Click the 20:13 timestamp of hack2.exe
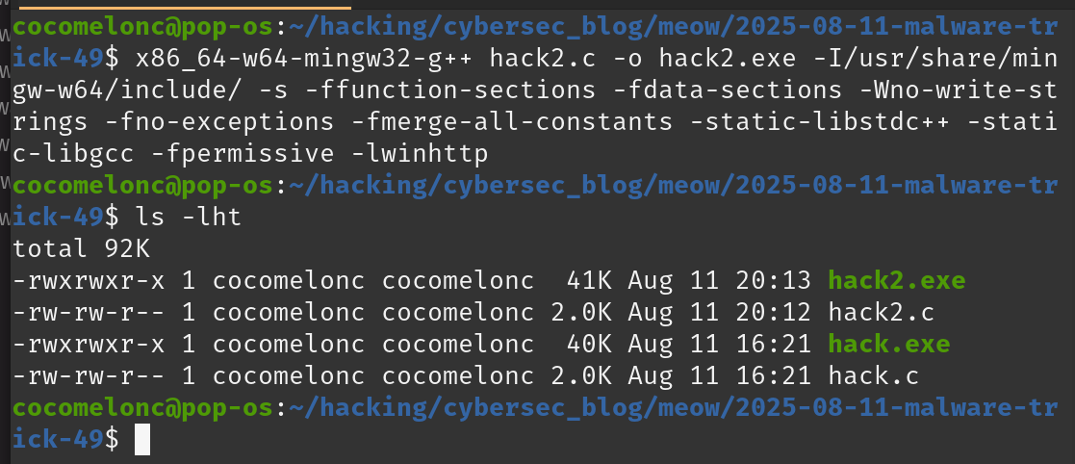The height and width of the screenshot is (464, 1075). point(774,280)
